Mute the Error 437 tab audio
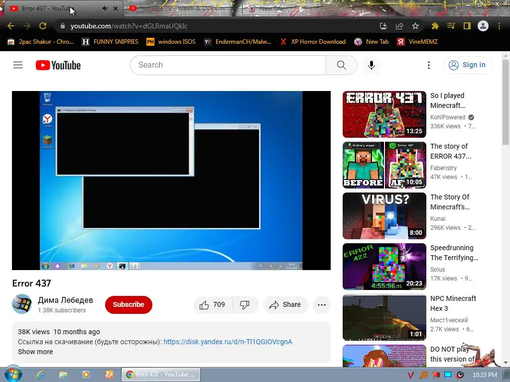510x382 pixels. pos(105,8)
